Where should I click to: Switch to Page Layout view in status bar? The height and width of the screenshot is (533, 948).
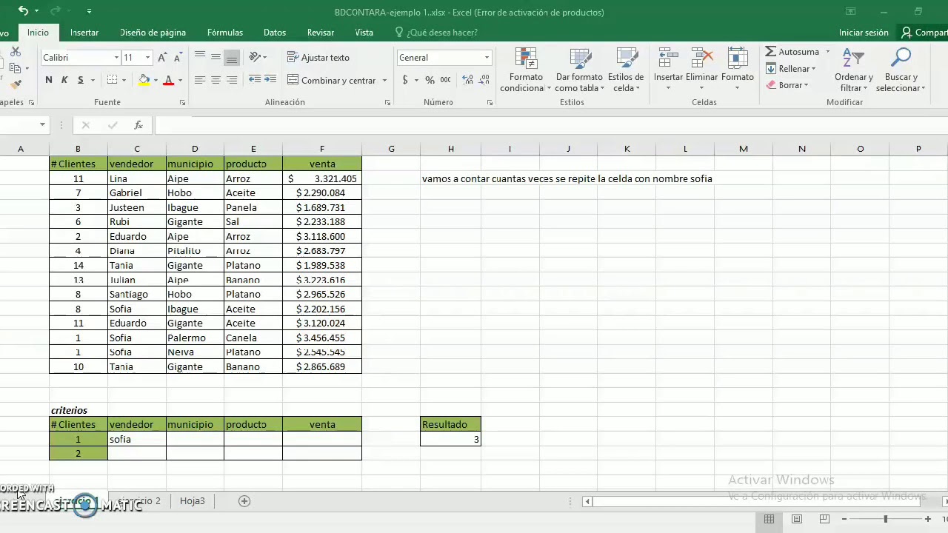797,519
